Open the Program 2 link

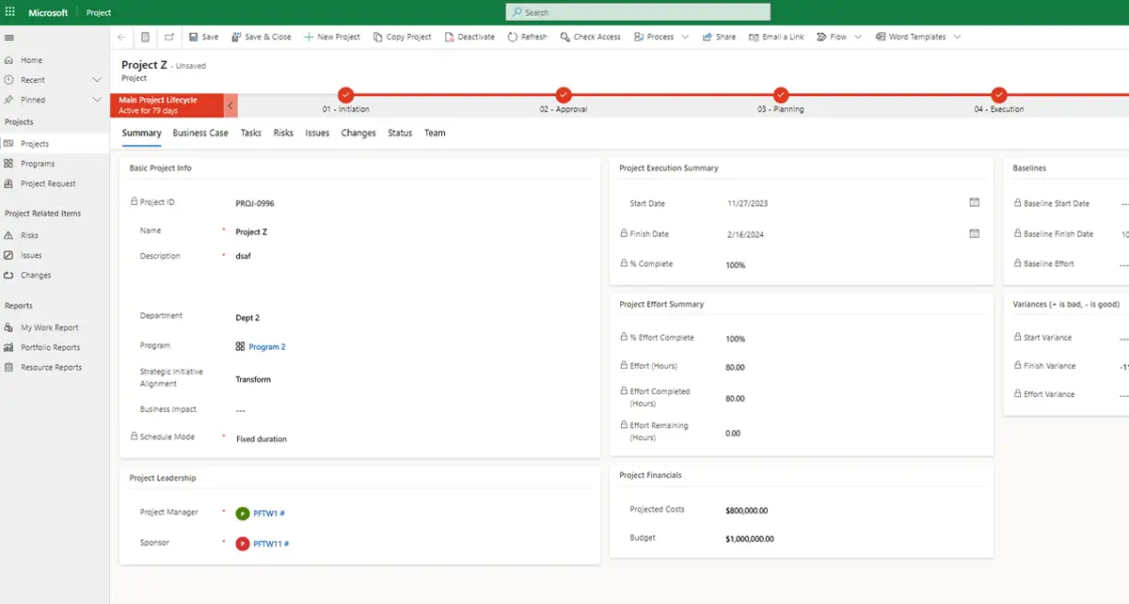coord(266,347)
